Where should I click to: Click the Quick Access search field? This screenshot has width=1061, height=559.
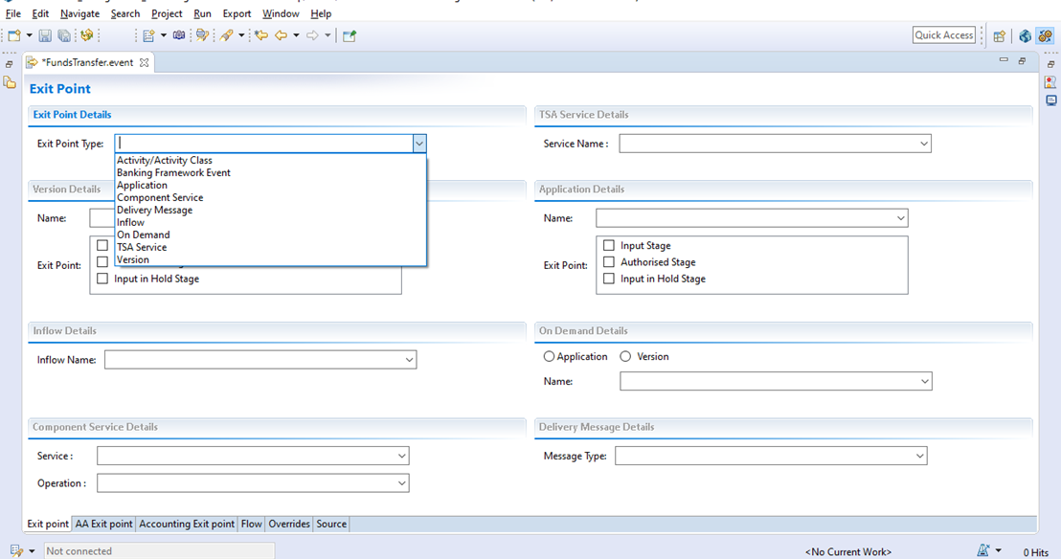point(943,35)
